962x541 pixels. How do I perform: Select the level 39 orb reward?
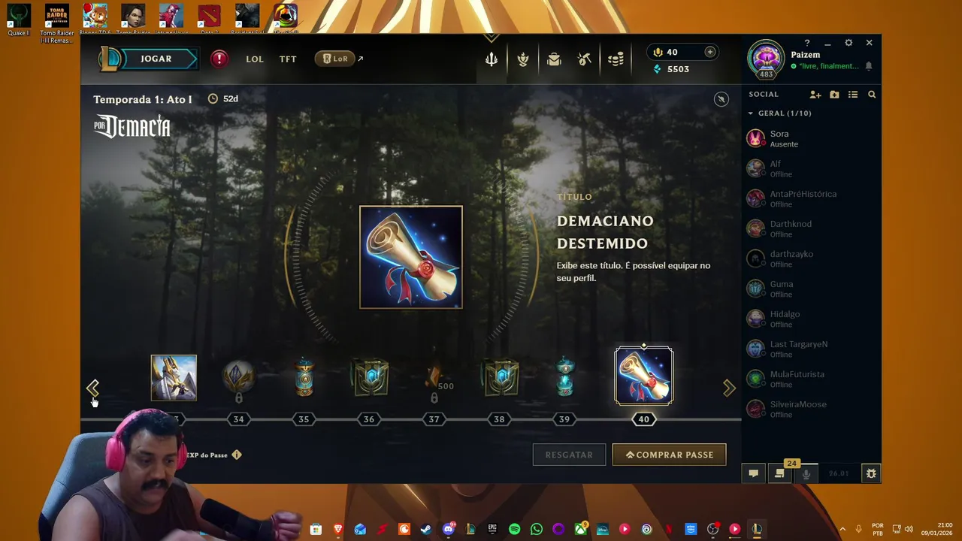(564, 377)
